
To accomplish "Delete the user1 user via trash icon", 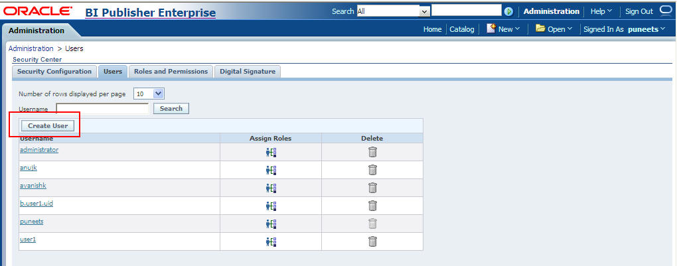I will click(x=372, y=241).
